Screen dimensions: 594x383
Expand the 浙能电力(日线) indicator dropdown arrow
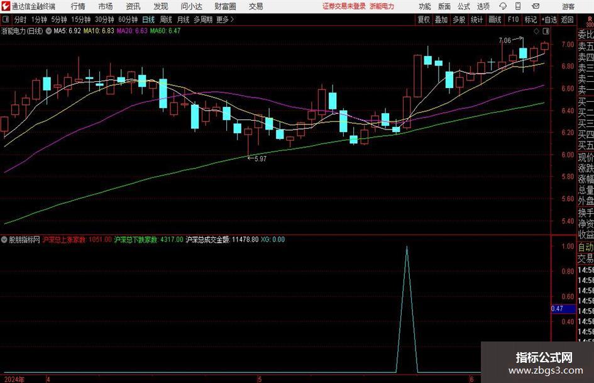coord(49,31)
